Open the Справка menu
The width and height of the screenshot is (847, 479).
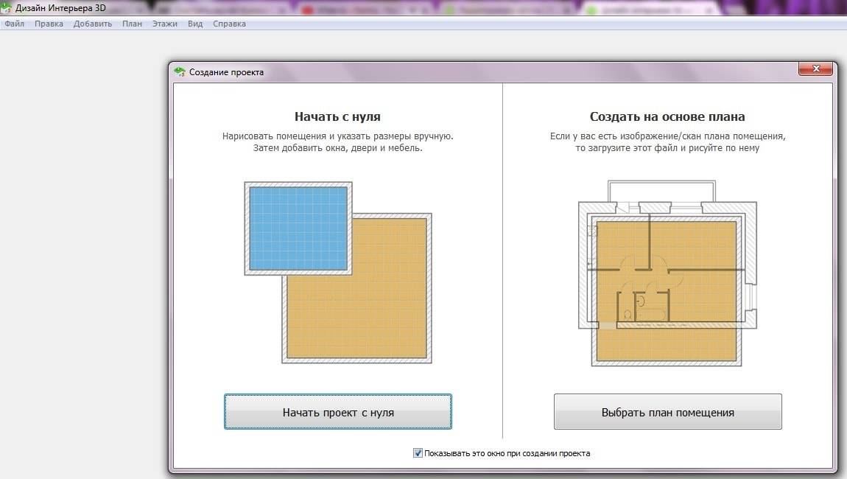tap(229, 24)
